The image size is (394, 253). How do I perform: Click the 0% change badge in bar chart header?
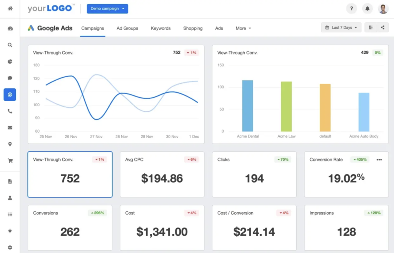click(377, 53)
